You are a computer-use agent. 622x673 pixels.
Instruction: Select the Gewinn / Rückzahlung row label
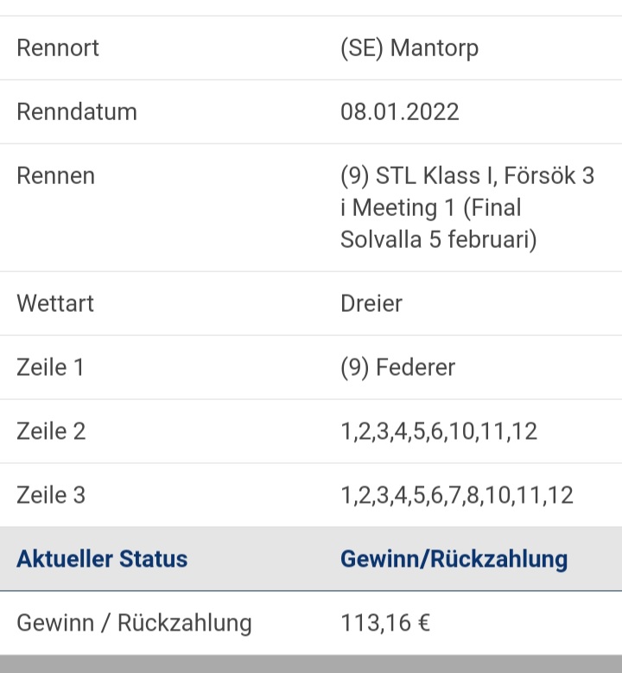pos(135,623)
